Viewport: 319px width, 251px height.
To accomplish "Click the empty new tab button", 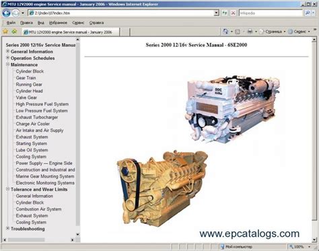I will click(125, 32).
